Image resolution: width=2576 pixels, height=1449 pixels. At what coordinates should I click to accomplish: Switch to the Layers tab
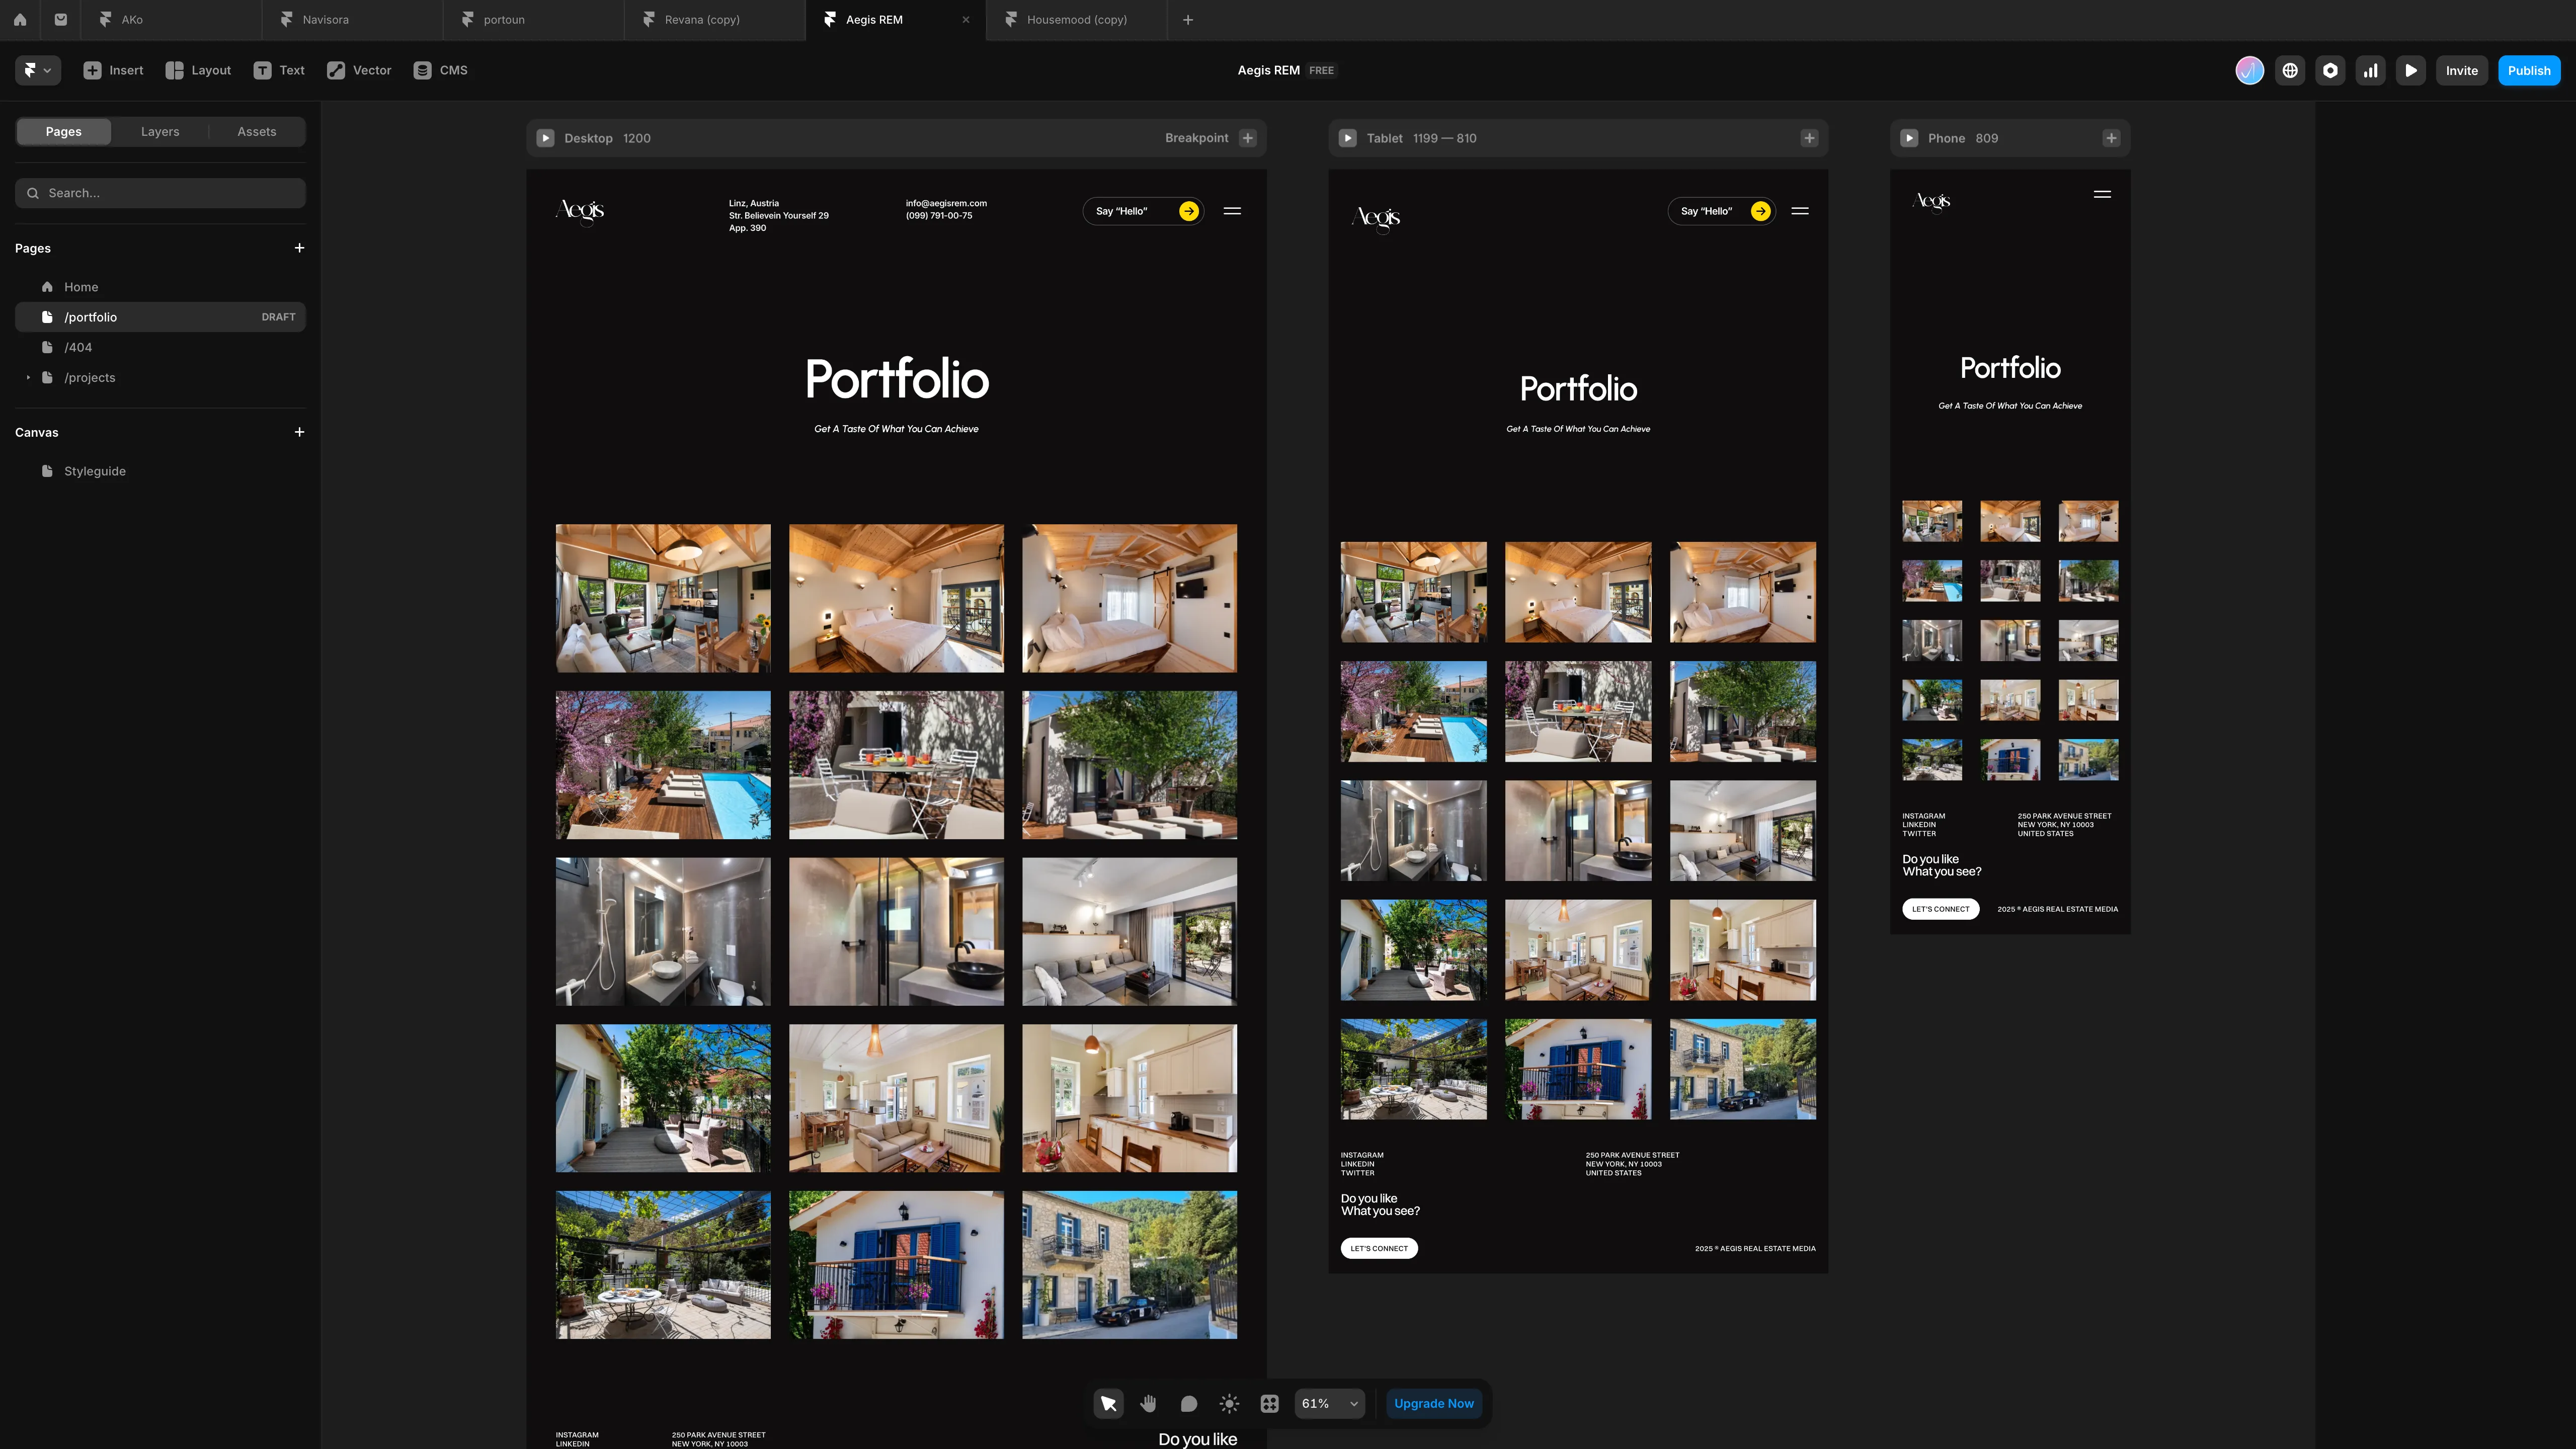coord(159,131)
